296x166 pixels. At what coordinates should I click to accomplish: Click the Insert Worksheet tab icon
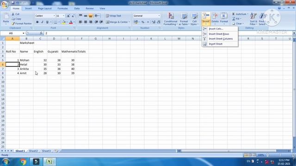click(56, 151)
